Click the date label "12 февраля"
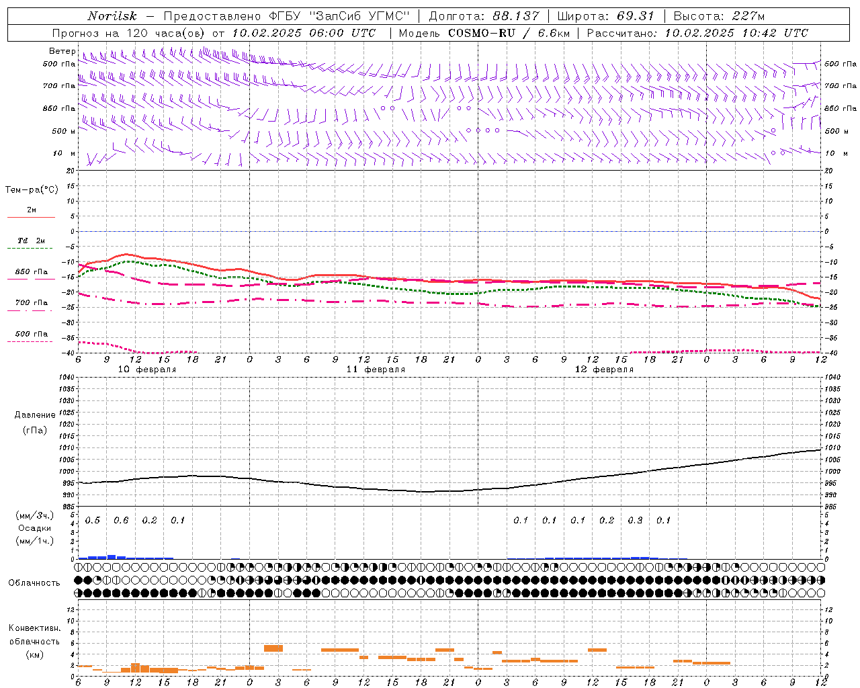Screen dimensions: 860x688 click(x=605, y=370)
